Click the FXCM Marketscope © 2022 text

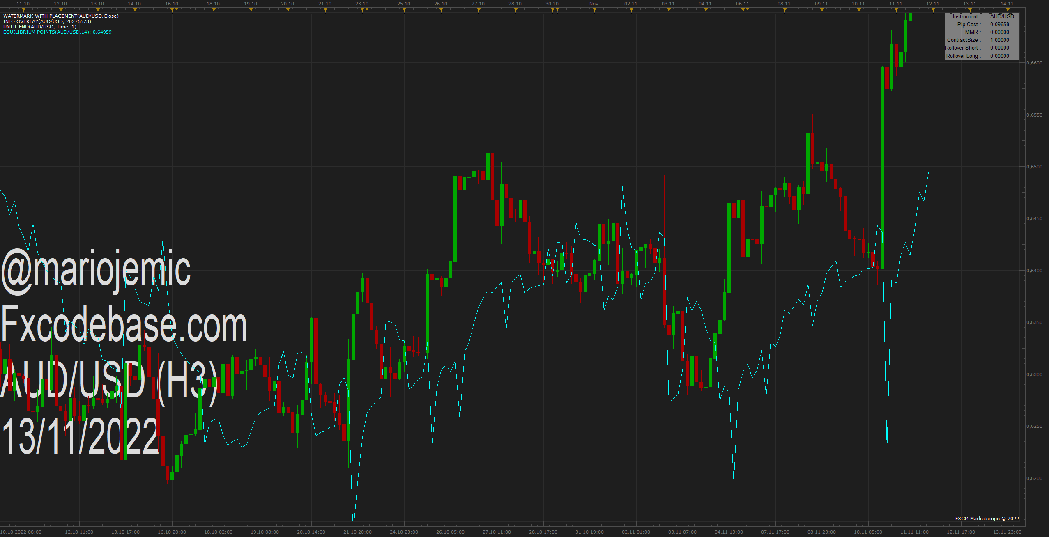987,519
